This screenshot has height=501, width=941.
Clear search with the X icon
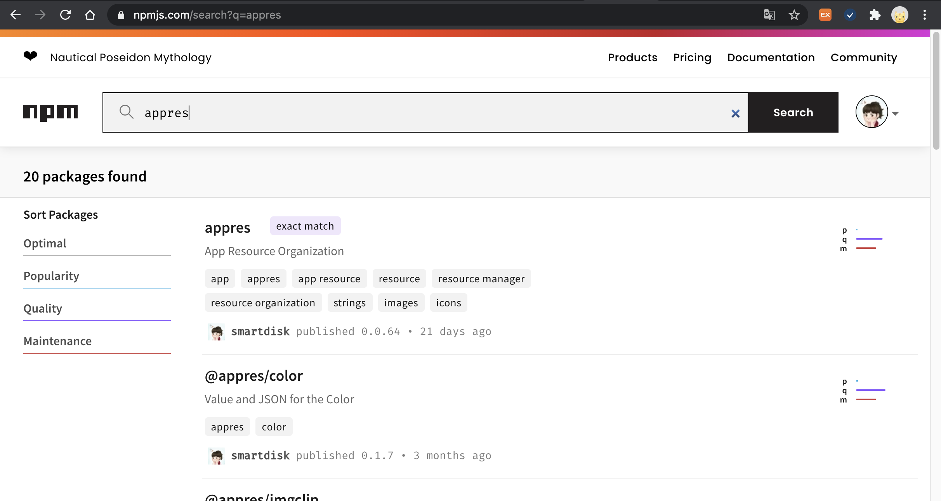(735, 114)
